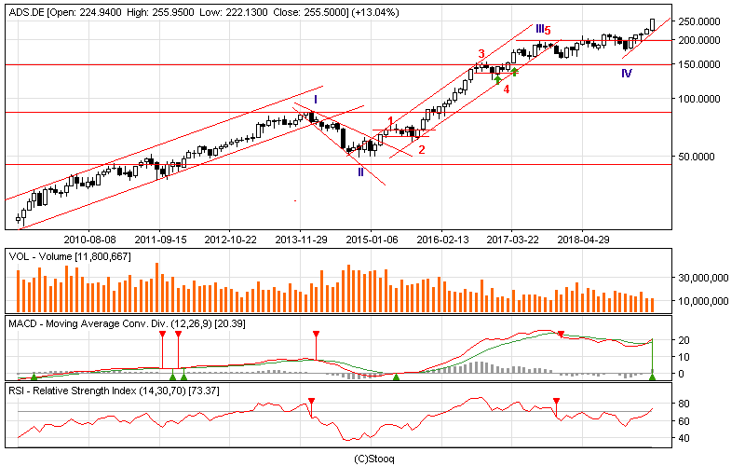Viewport: 745px width, 466px height.
Task: Click the 2017-03-22 date label
Action: point(513,240)
